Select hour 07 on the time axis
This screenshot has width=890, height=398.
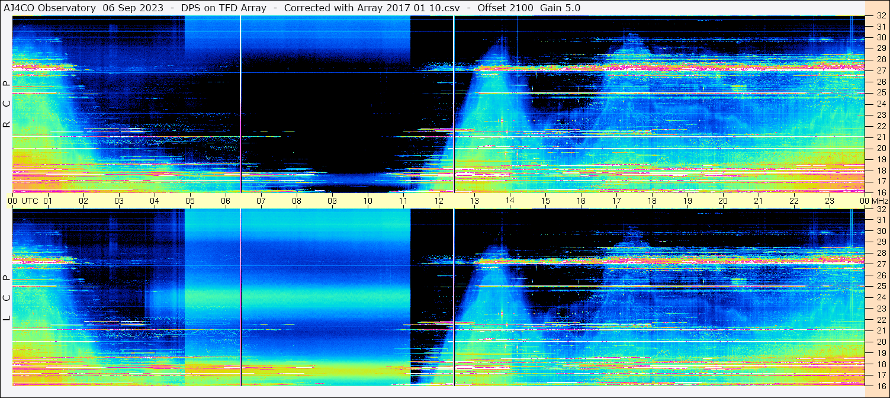[261, 201]
